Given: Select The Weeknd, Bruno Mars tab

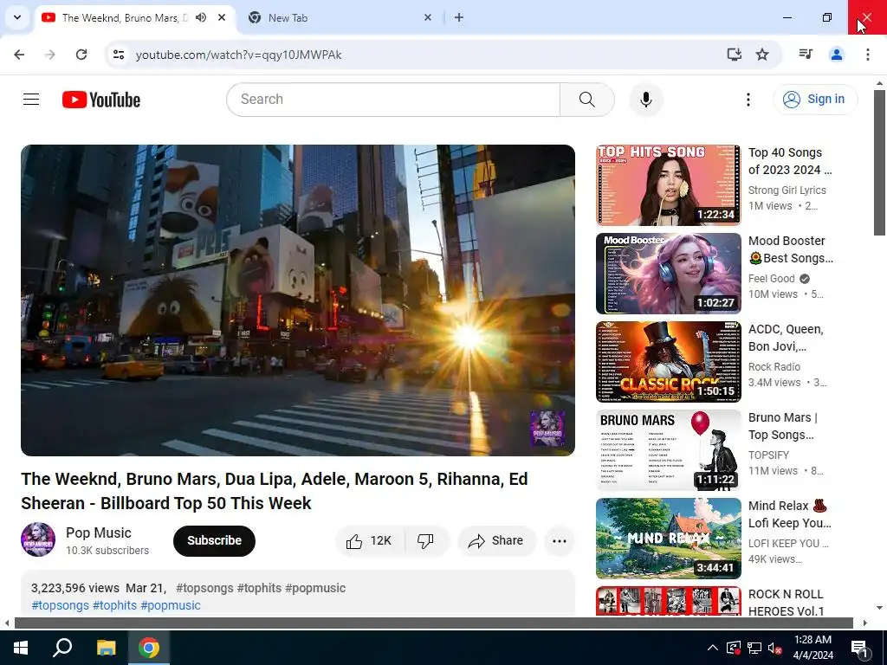Looking at the screenshot, I should click(134, 17).
